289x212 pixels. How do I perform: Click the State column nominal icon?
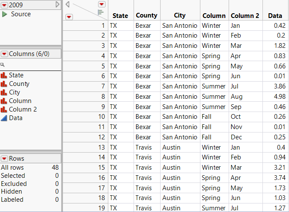tap(4, 75)
